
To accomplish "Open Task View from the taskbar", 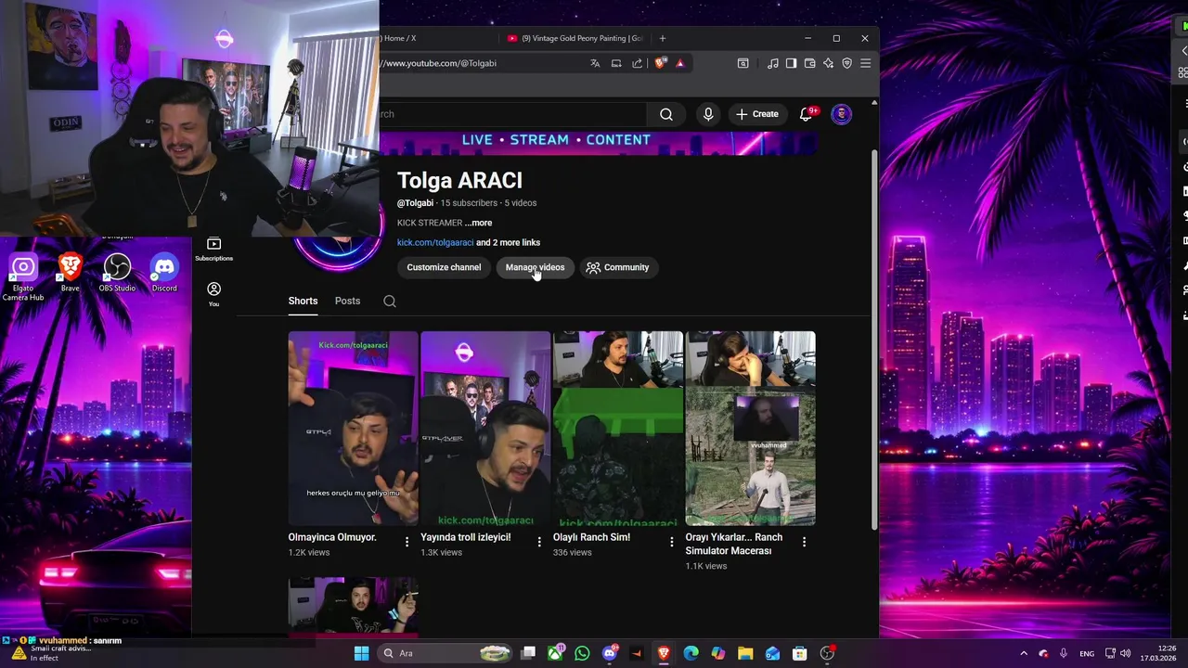I will (528, 653).
